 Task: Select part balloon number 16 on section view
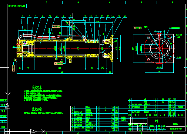125,16
